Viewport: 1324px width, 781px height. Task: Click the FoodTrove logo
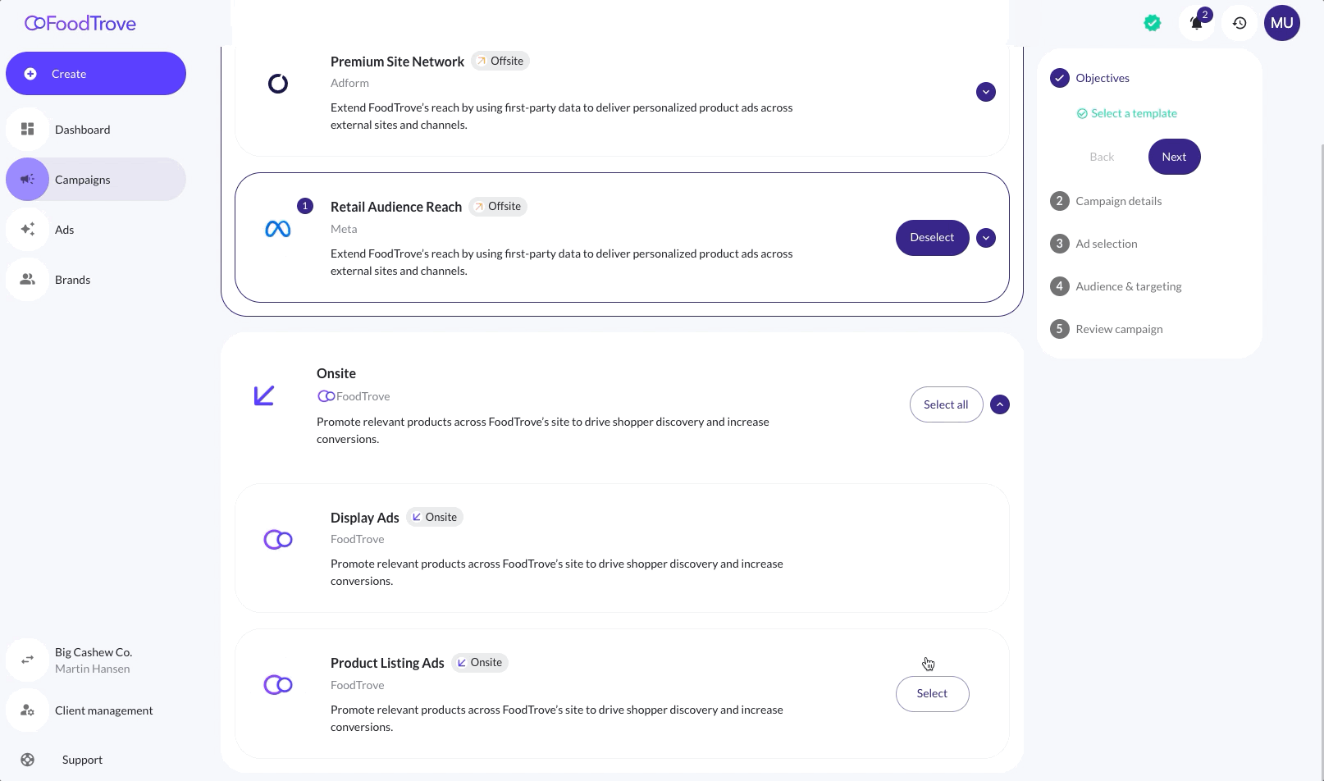click(80, 24)
